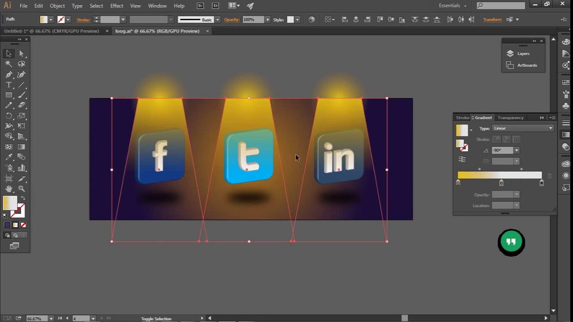This screenshot has width=573, height=322.
Task: Open the Creative Cloud Libraries dock icon
Action: point(566,164)
